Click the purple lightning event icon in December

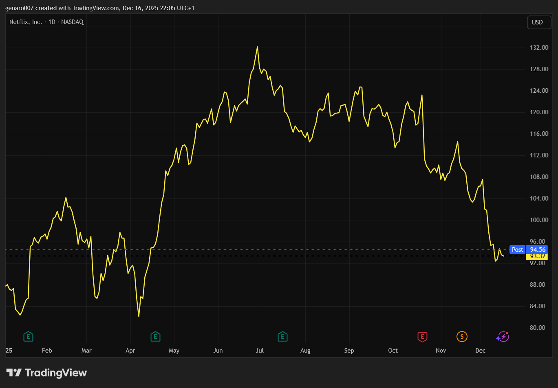pyautogui.click(x=503, y=337)
